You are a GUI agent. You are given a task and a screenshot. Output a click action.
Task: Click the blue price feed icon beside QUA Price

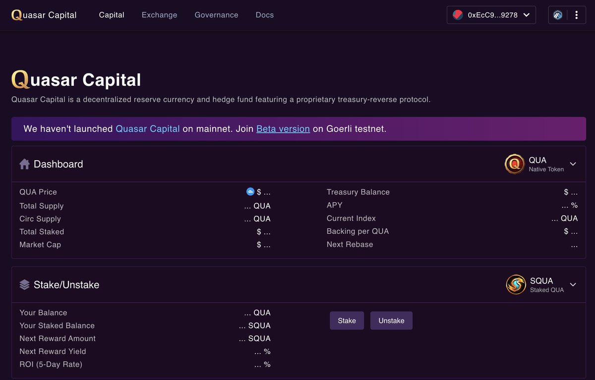click(250, 191)
